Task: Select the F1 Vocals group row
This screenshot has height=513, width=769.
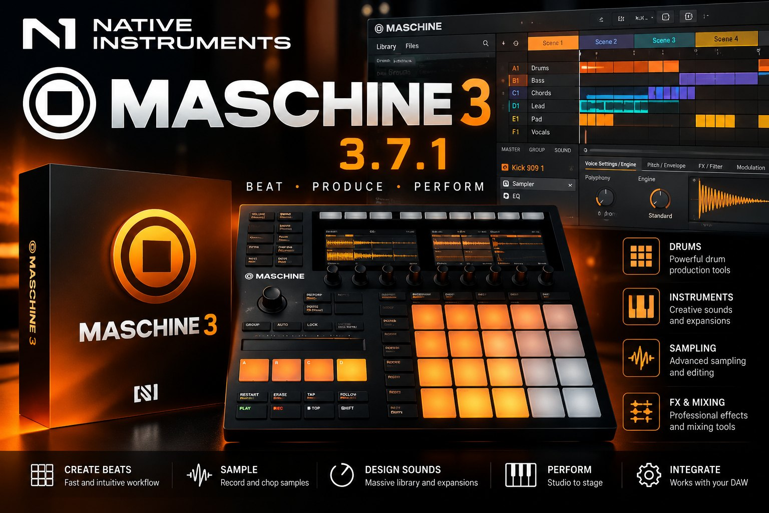Action: [x=544, y=132]
